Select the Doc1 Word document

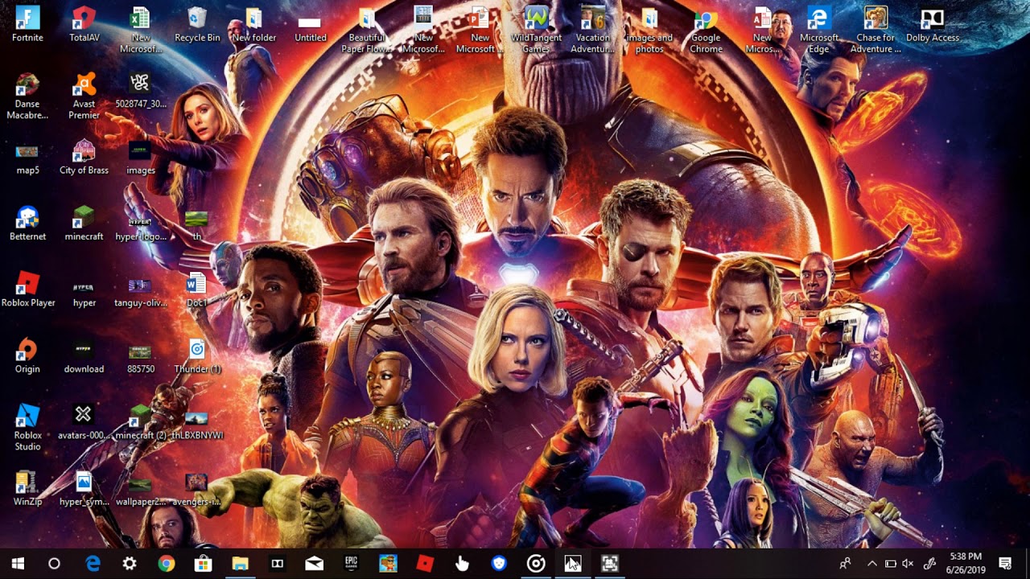tap(196, 289)
